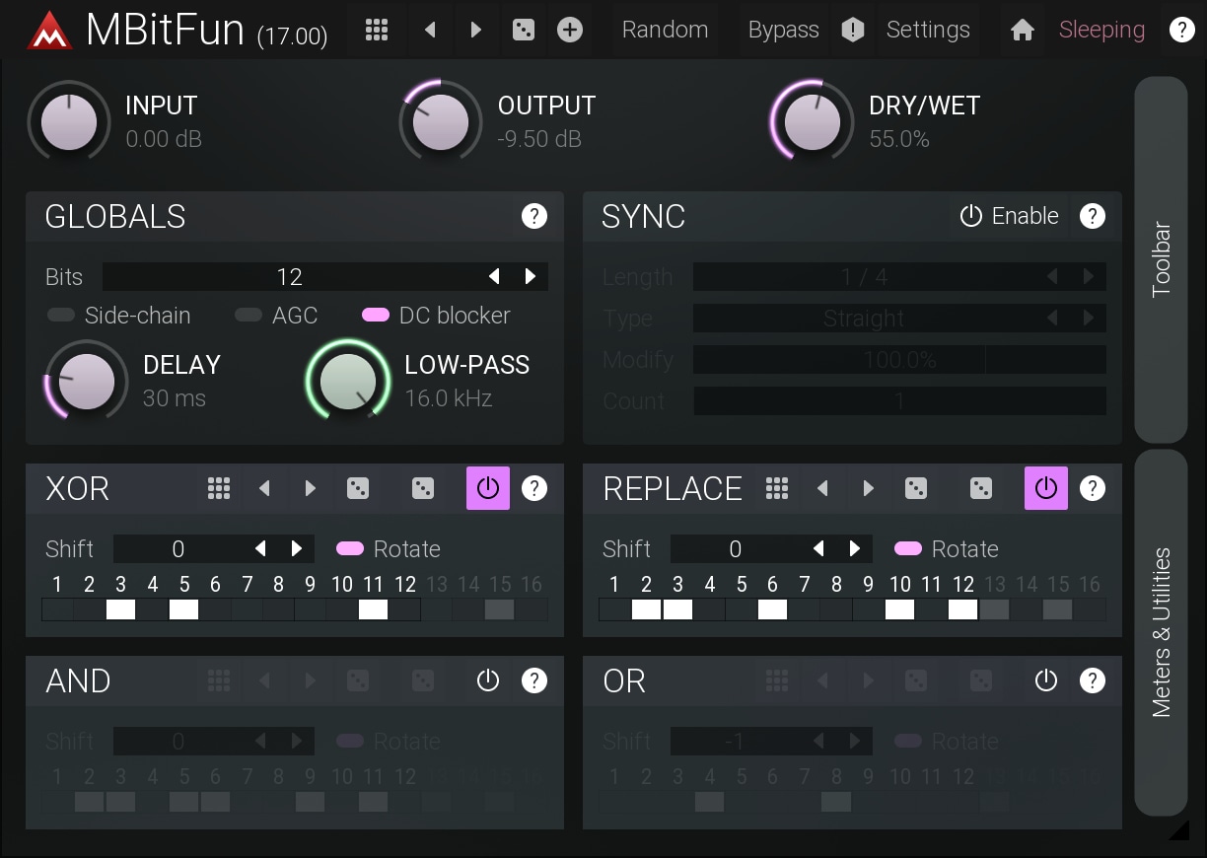Open the Settings menu
This screenshot has height=858, width=1207.
pyautogui.click(x=927, y=31)
